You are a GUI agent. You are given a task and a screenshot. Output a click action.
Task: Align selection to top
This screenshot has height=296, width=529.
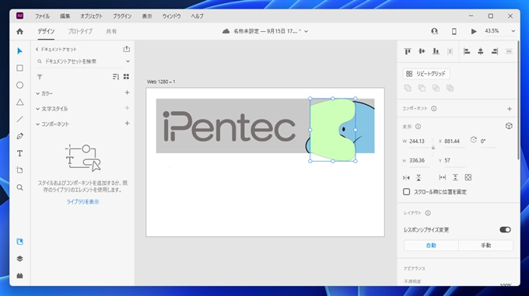tap(408, 51)
